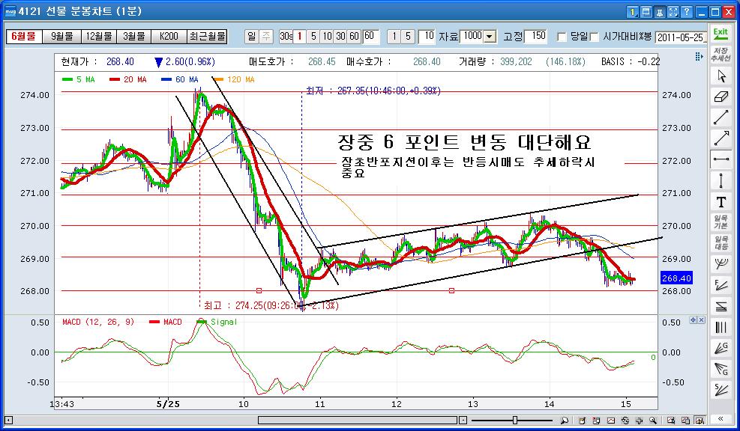This screenshot has height=431, width=740.
Task: Select the vertical parallel lines tool
Action: (x=721, y=327)
